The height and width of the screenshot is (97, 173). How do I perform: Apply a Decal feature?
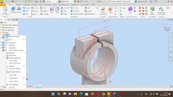pyautogui.click(x=43, y=8)
